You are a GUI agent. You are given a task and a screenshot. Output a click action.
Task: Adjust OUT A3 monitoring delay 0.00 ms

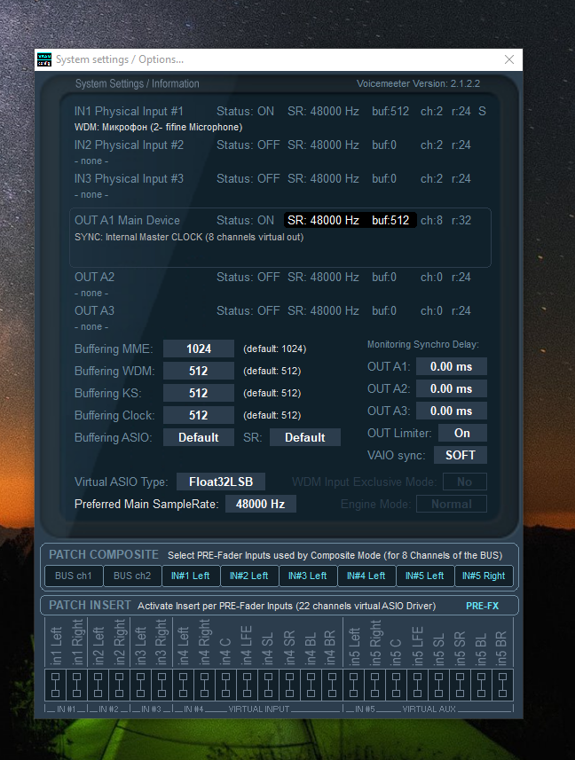pos(452,411)
